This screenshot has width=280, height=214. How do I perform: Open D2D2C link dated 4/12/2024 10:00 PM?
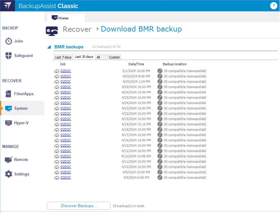pos(66,151)
